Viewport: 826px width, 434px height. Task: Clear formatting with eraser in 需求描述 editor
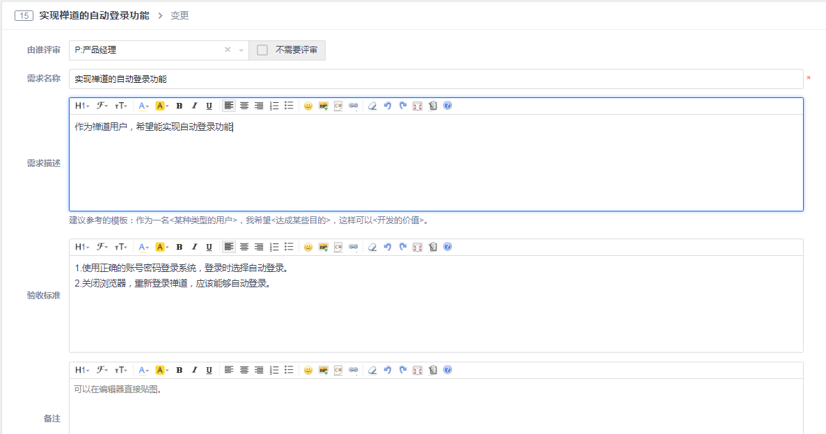tap(372, 106)
